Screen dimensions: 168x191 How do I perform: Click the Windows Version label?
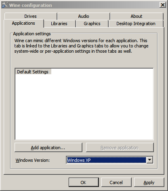tap(33, 160)
